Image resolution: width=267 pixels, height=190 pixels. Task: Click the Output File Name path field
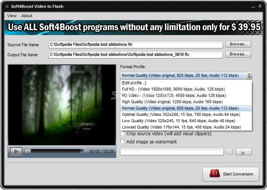coord(135,55)
